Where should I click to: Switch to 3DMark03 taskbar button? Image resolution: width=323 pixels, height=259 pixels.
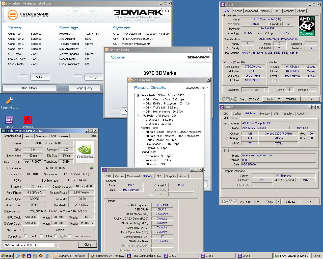tap(71, 255)
